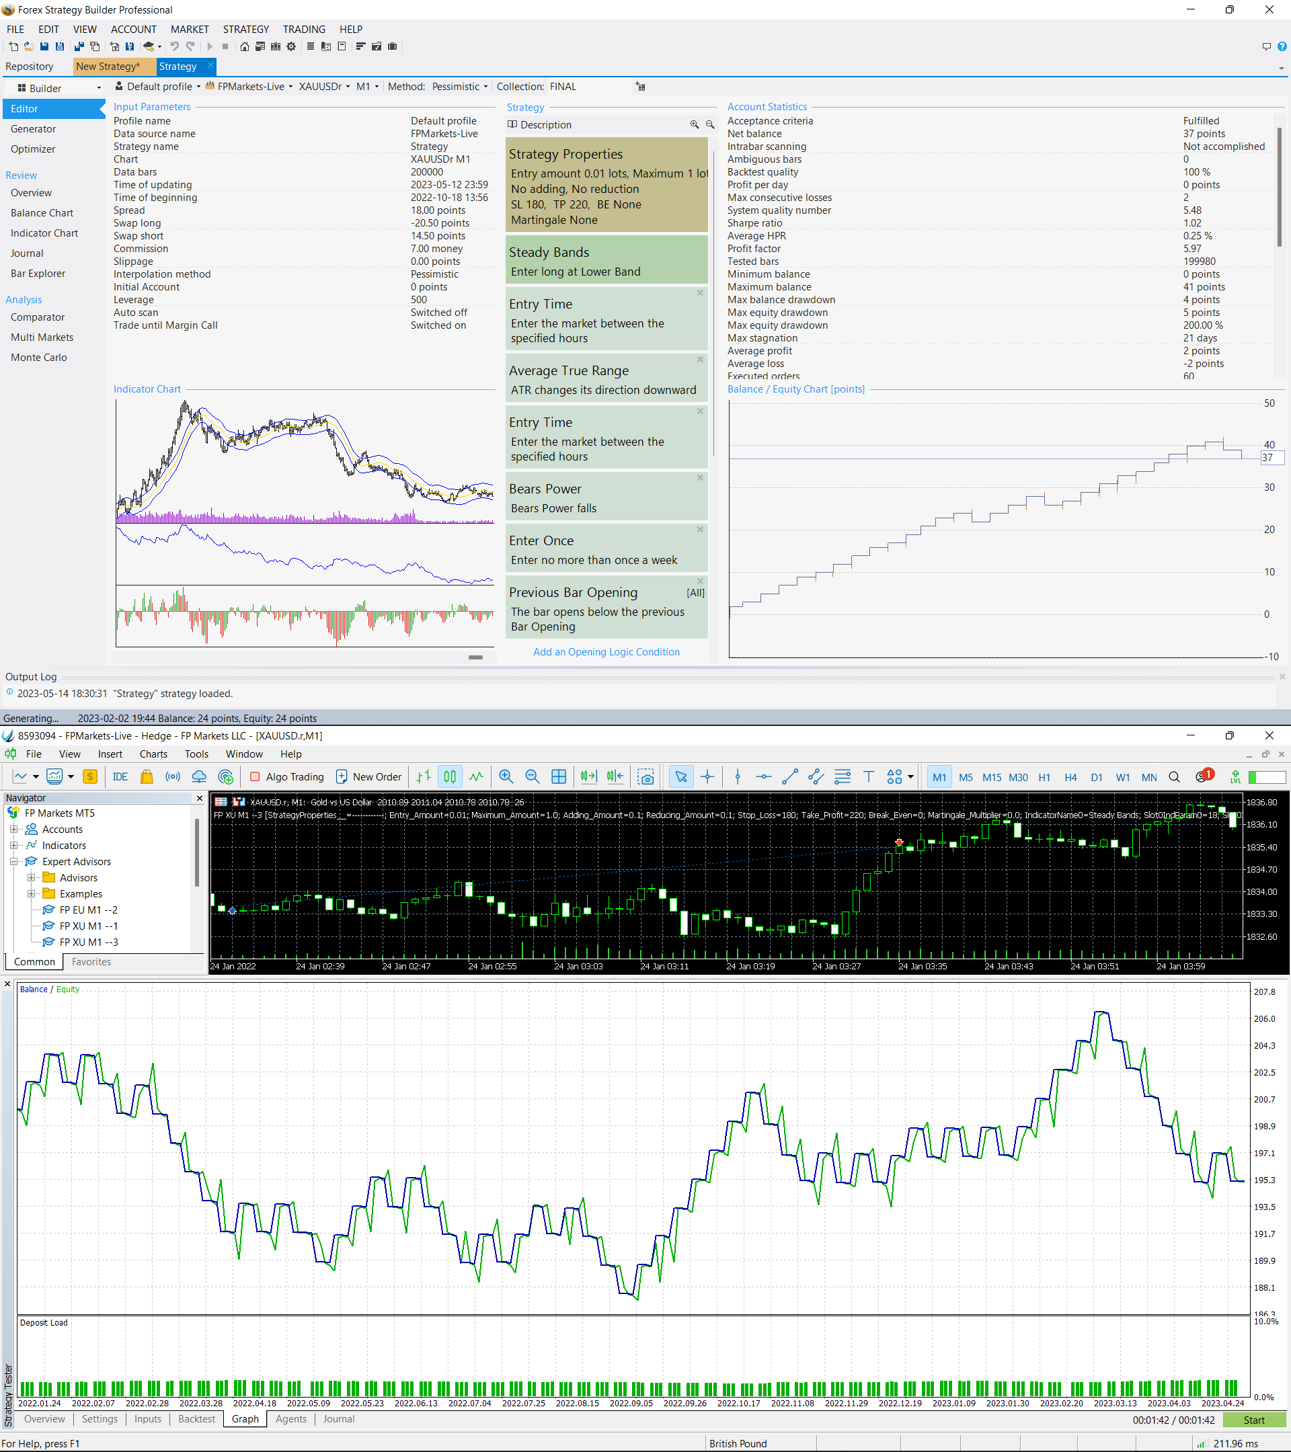1291x1452 pixels.
Task: Click the Signals broadcast icon
Action: click(x=173, y=776)
